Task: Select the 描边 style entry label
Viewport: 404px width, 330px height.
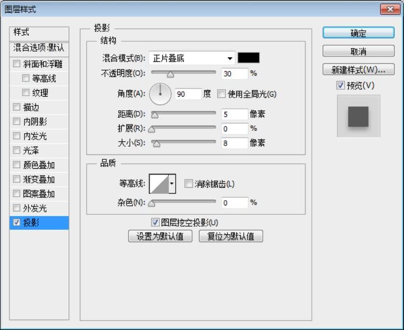Action: [31, 107]
